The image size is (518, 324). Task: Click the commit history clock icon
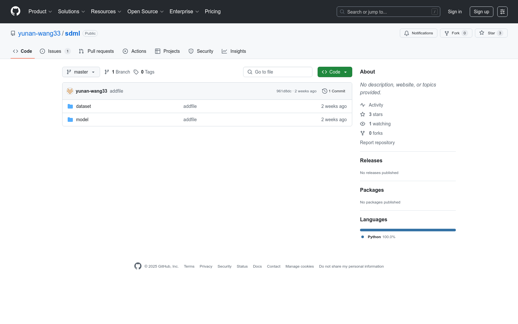[x=324, y=91]
